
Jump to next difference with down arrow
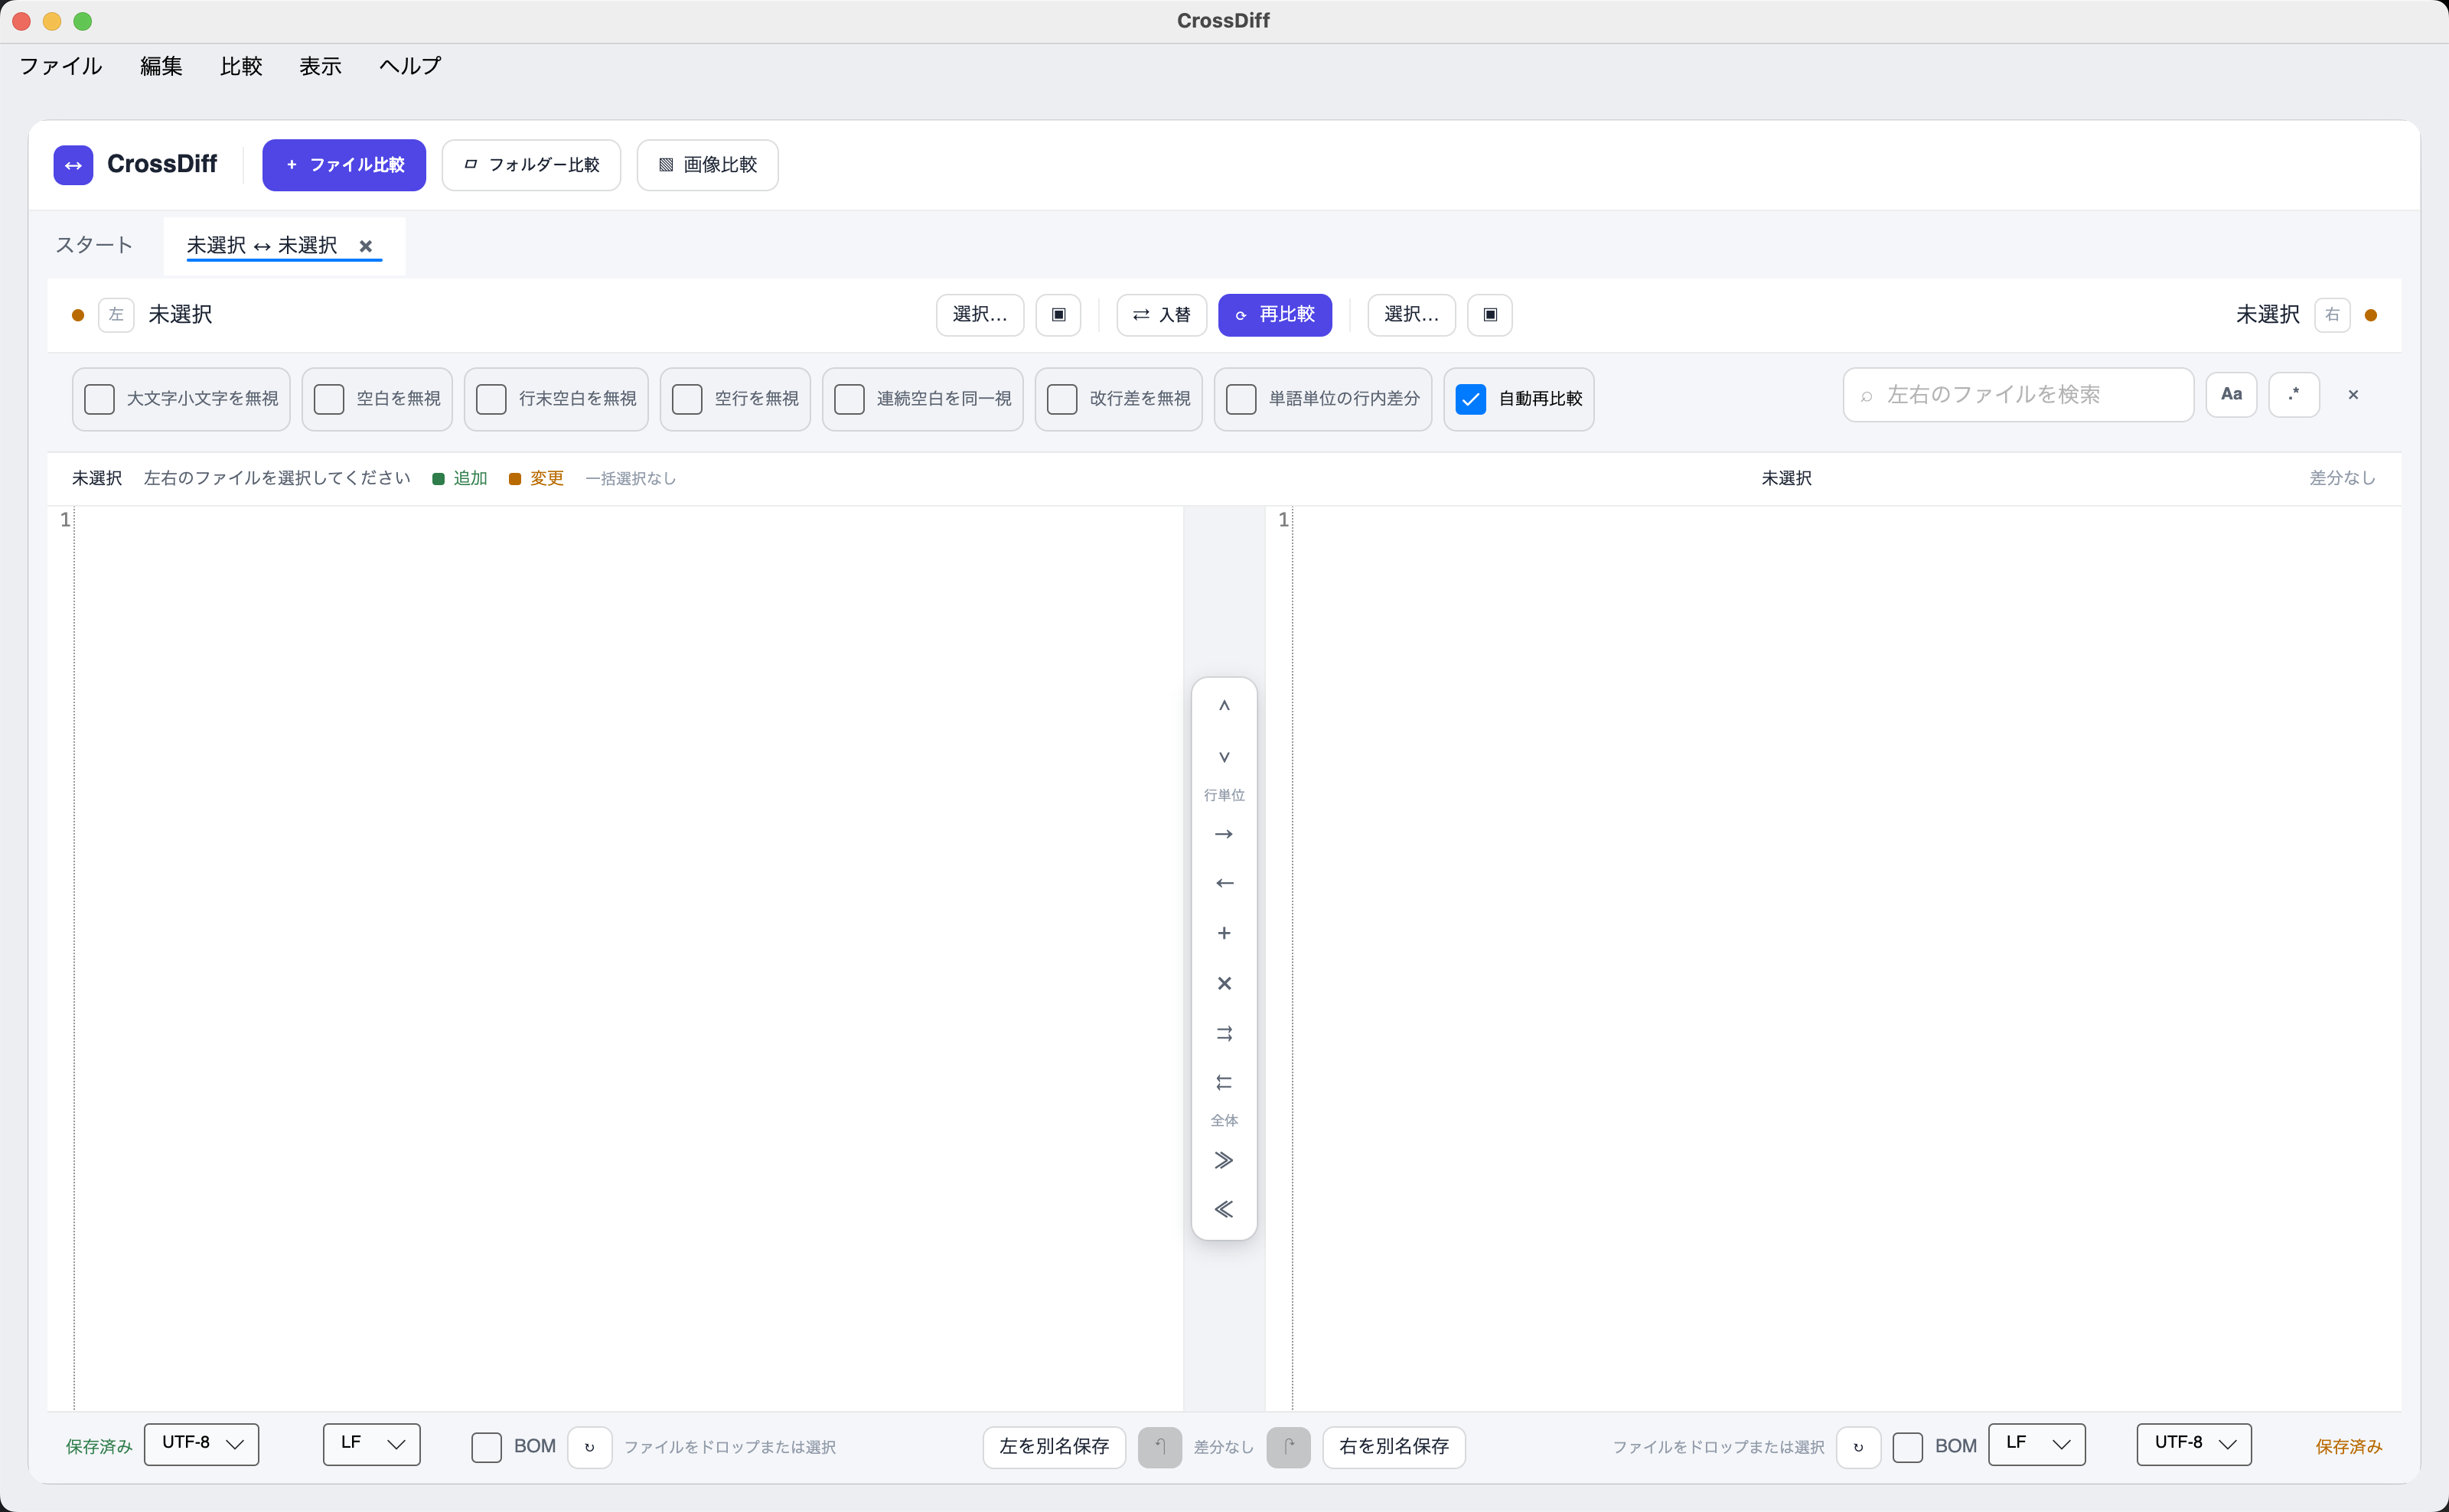[1224, 756]
